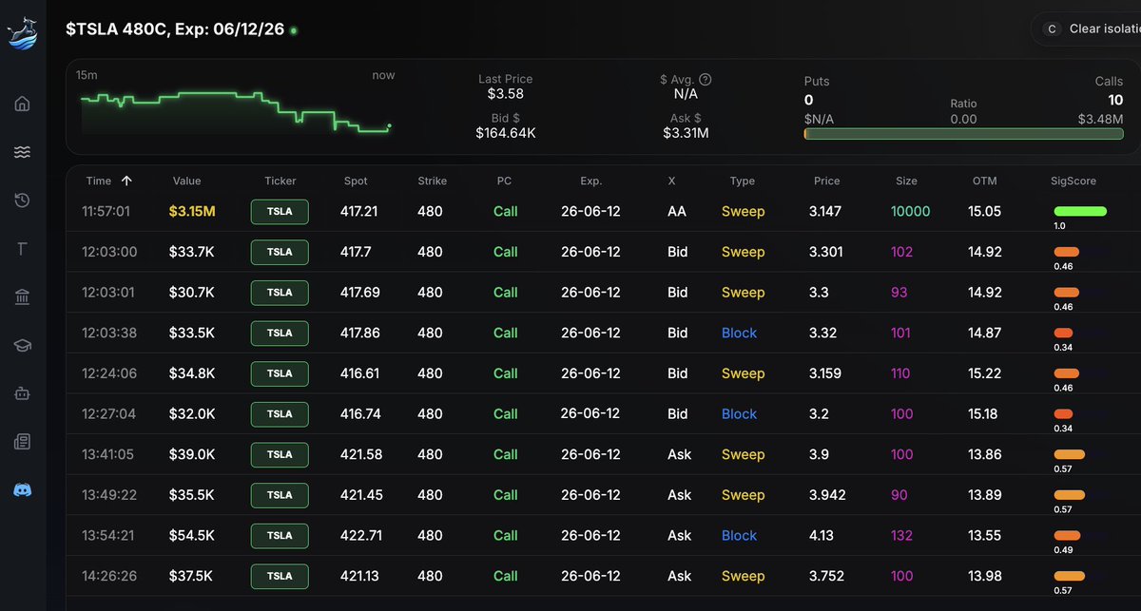Viewport: 1141px width, 611px height.
Task: Click the Block type in 12:27:04 row
Action: point(739,414)
